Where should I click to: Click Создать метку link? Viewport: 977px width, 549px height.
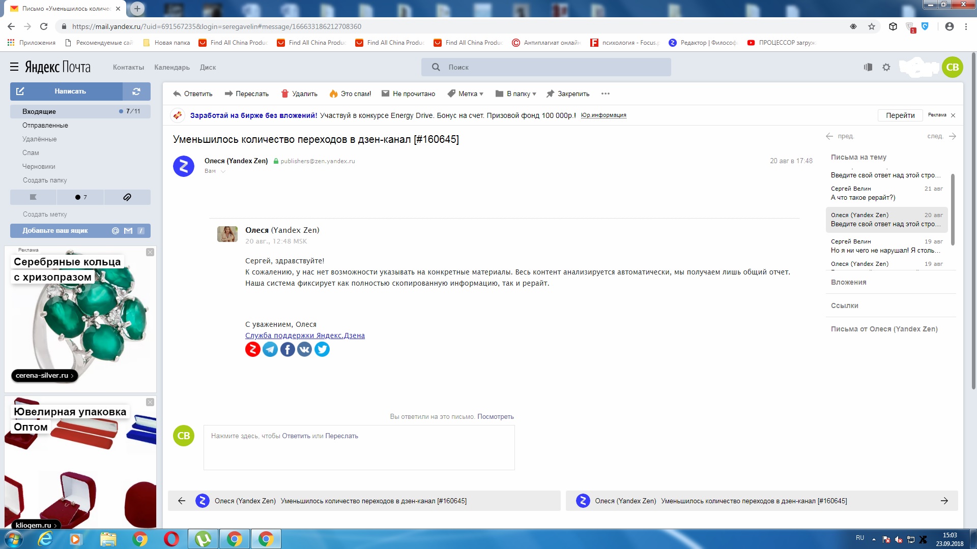[x=45, y=215]
